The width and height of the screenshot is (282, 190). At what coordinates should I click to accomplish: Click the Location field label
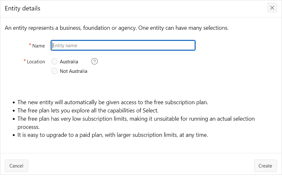coord(36,62)
